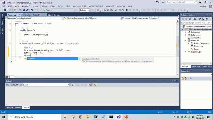Click the Find Message in Code icon in Output
This screenshot has height=120, width=213.
(x=73, y=85)
